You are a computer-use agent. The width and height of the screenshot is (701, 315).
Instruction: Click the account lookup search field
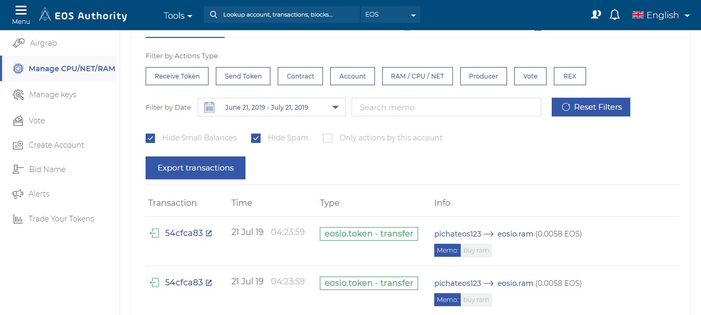(282, 15)
